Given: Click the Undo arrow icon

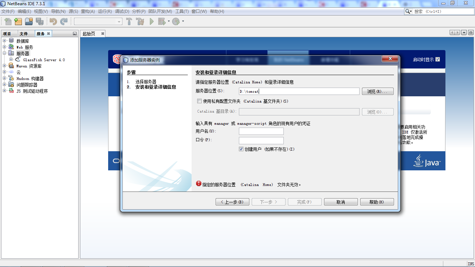Looking at the screenshot, I should click(53, 22).
